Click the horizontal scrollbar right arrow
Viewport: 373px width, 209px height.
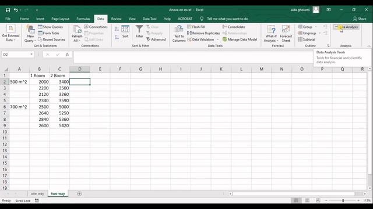[365, 194]
